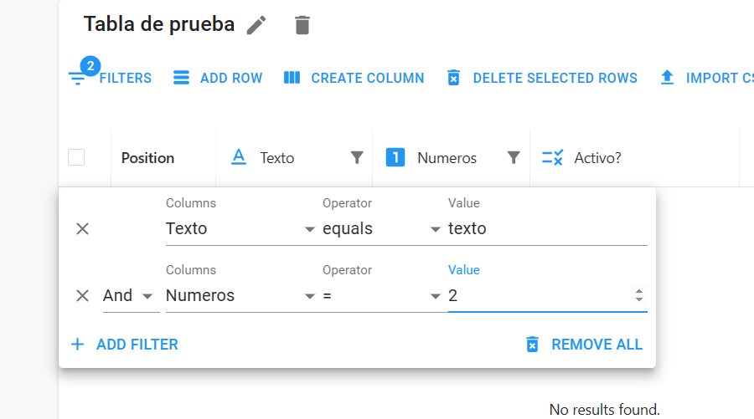Delete the table with trash icon
This screenshot has height=419, width=754.
(302, 25)
